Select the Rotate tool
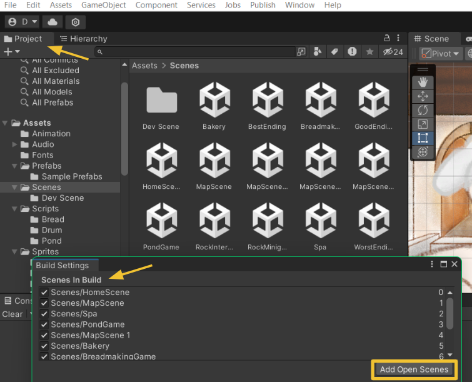472x382 pixels. coord(423,110)
